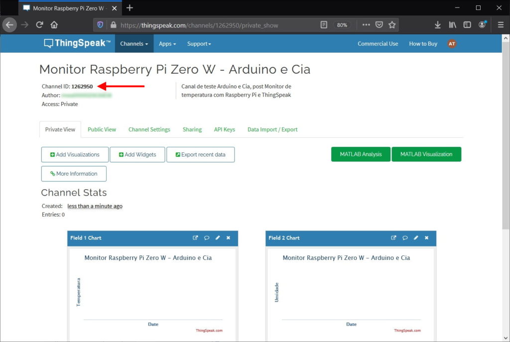Select the Private View tab
Image resolution: width=510 pixels, height=342 pixels.
60,129
